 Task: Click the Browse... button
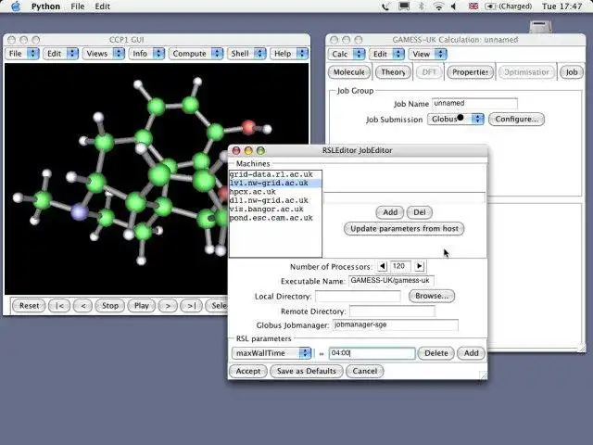(x=432, y=296)
